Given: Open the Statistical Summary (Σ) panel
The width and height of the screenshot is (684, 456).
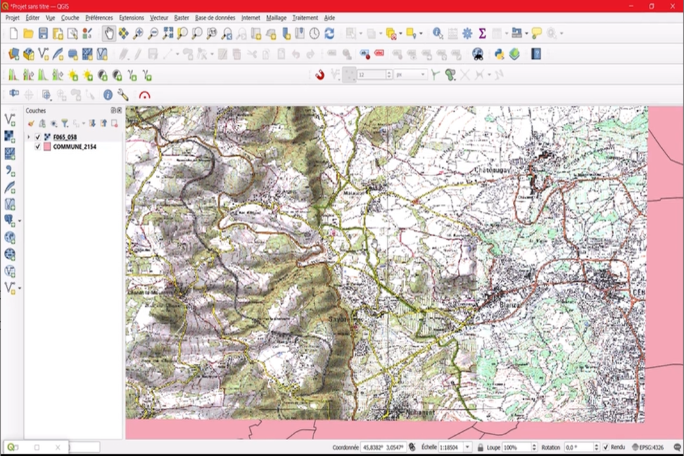Looking at the screenshot, I should [x=482, y=33].
